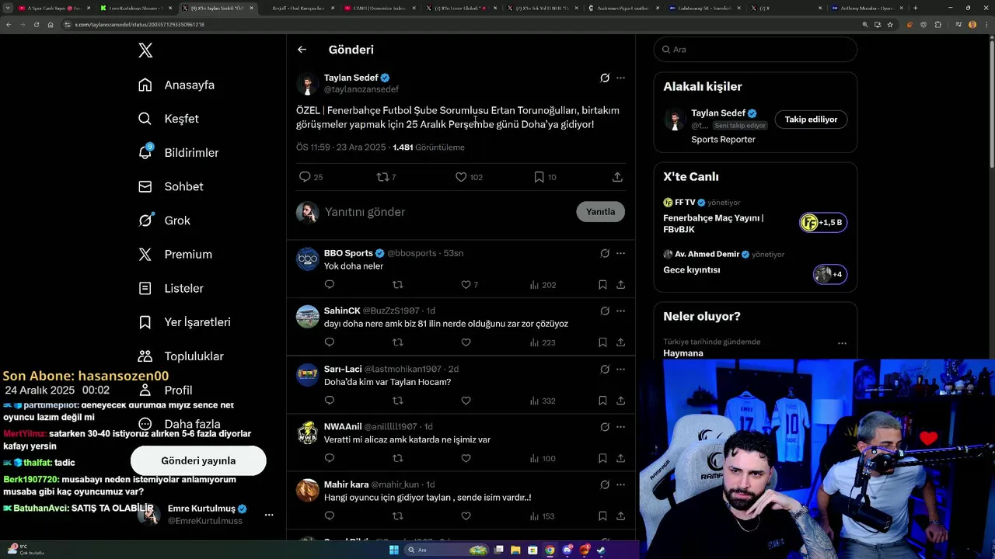Like the main post with 102 likes

click(461, 177)
